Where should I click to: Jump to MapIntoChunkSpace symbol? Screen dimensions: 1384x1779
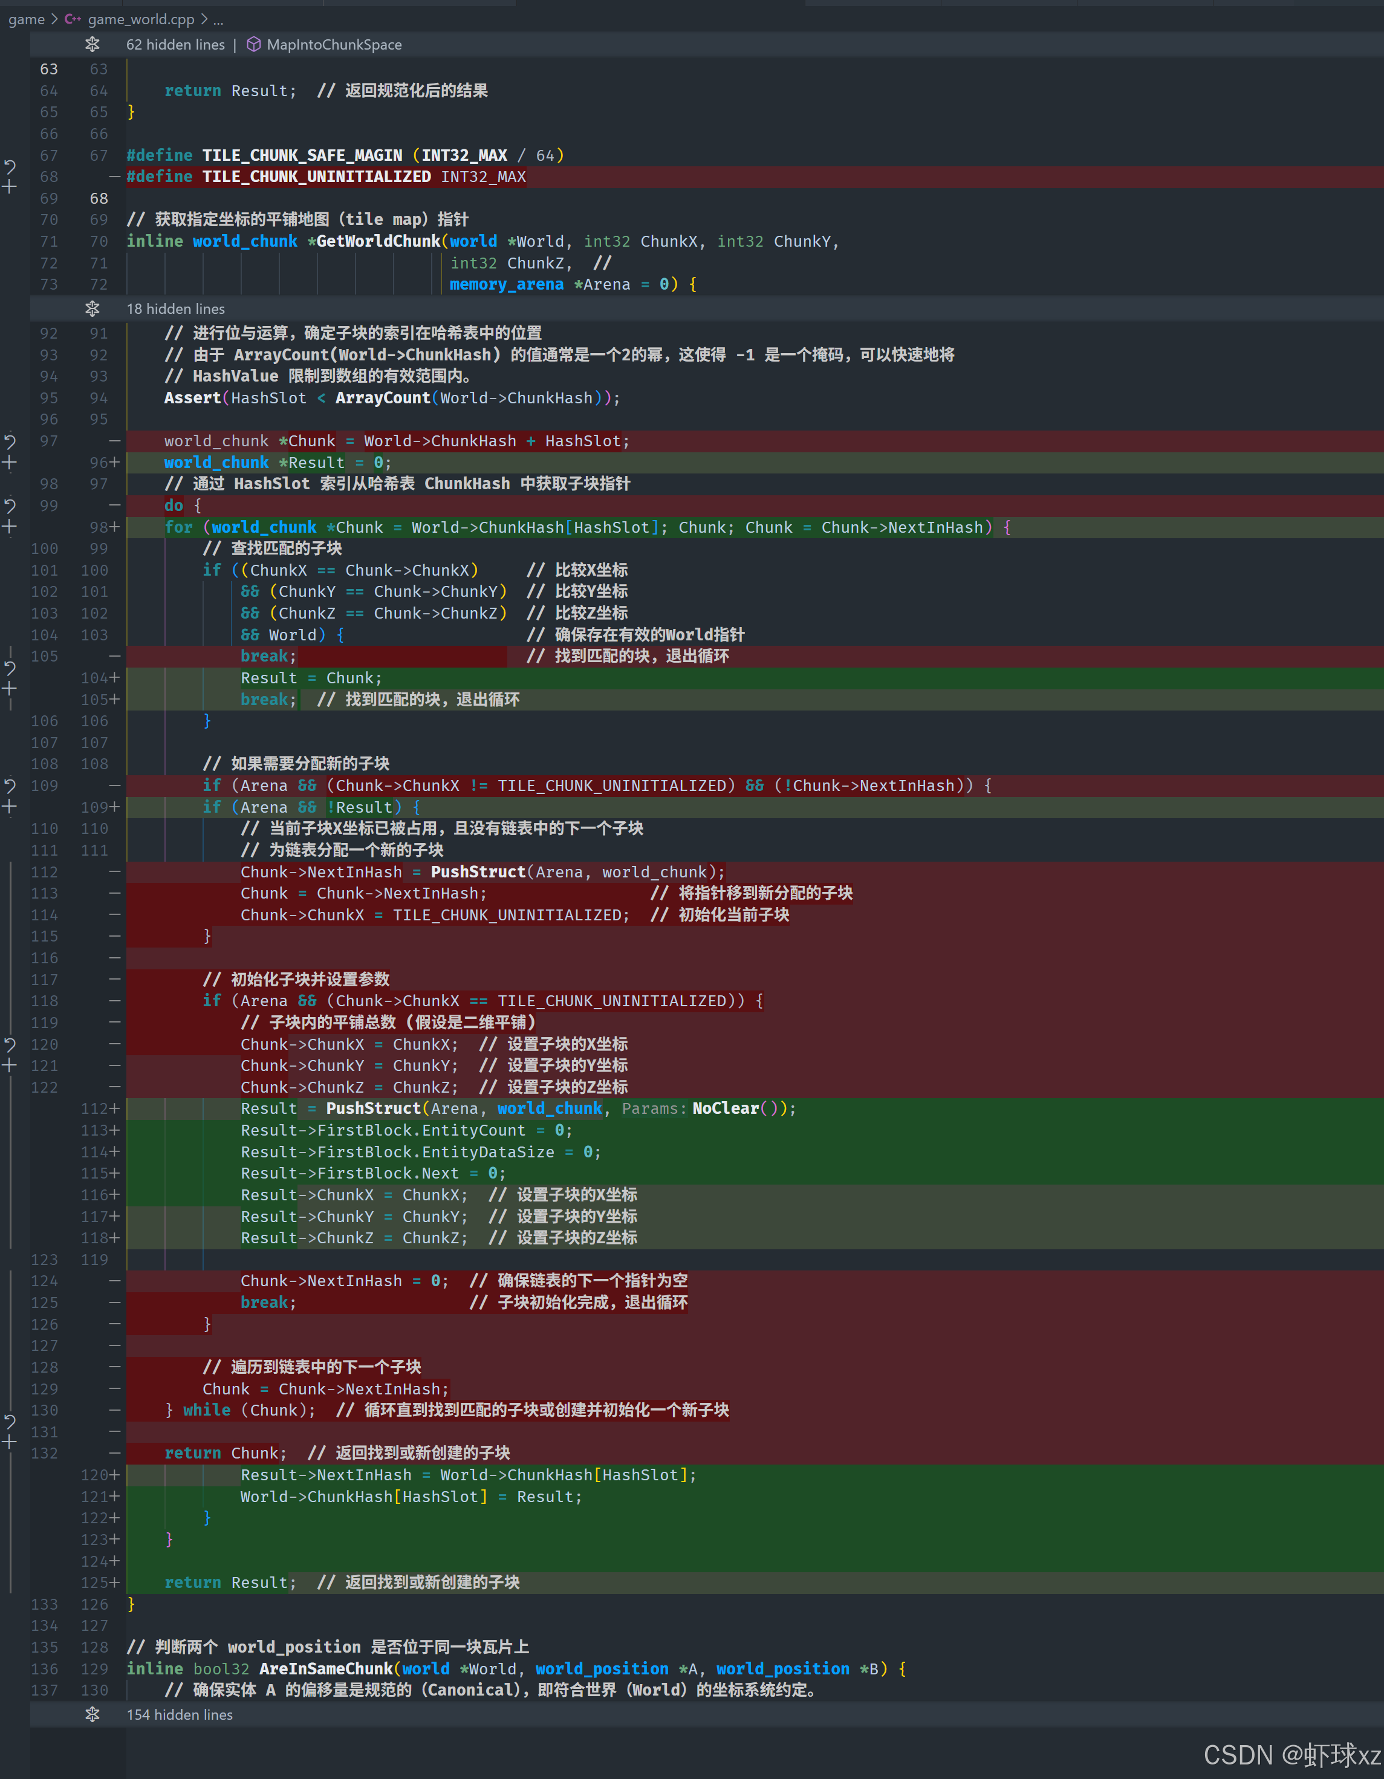click(333, 44)
